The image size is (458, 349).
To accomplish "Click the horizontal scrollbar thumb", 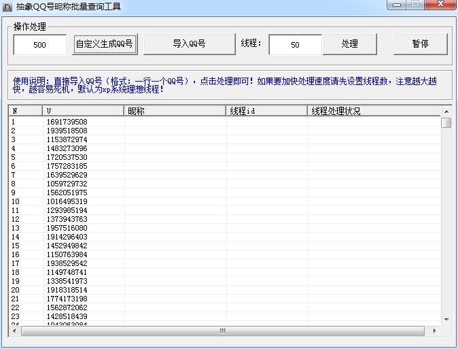I will tap(222, 331).
